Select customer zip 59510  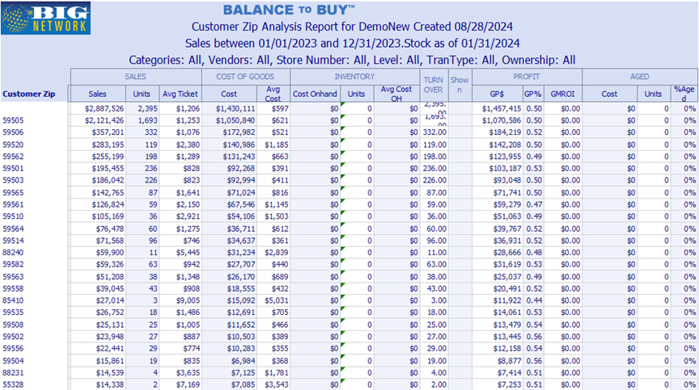click(14, 216)
